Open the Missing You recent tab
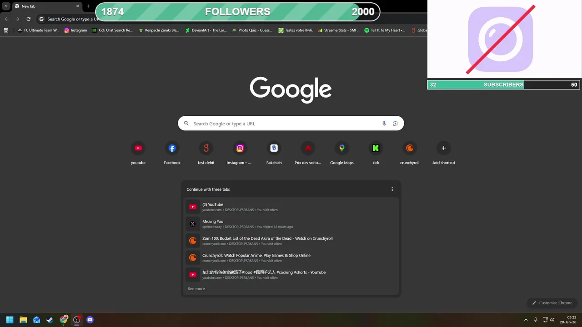 pyautogui.click(x=291, y=223)
